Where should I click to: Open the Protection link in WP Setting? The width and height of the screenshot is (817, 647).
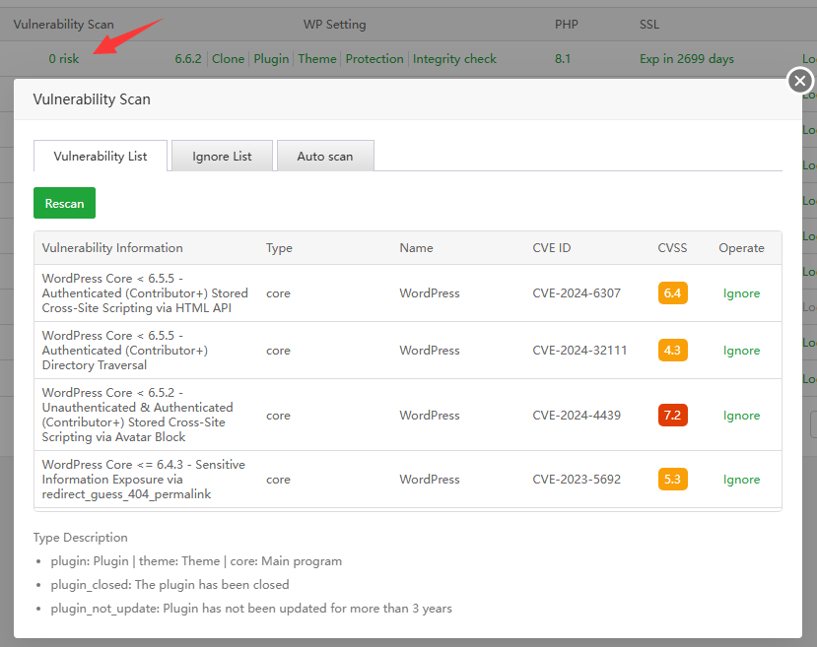tap(374, 59)
